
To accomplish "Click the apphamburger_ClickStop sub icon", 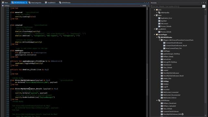I will point(162,54).
